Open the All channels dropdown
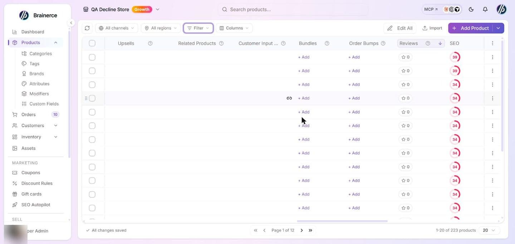Viewport: 515px width, 244px height. pyautogui.click(x=117, y=28)
